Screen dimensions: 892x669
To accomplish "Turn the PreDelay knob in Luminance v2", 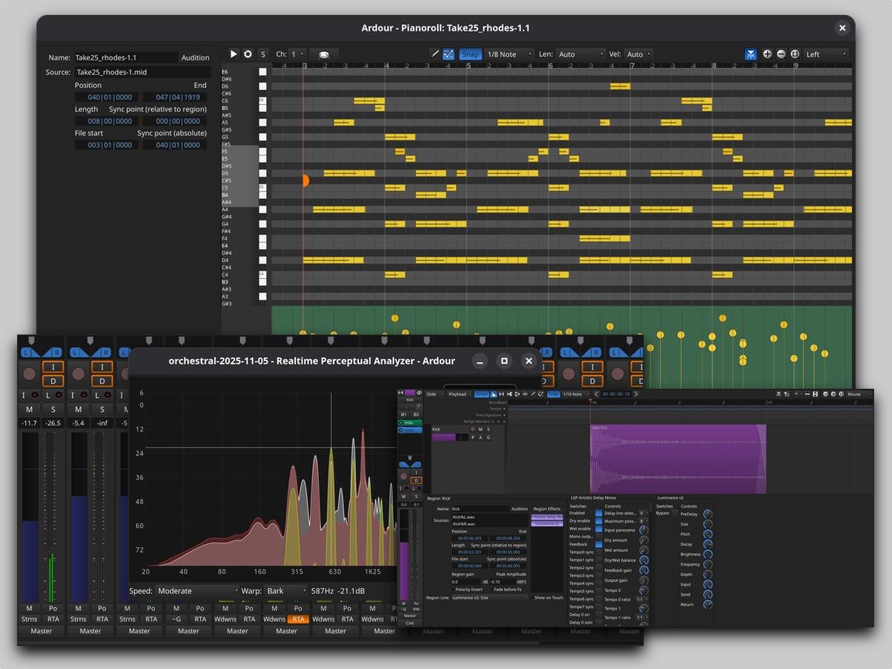I will click(708, 514).
